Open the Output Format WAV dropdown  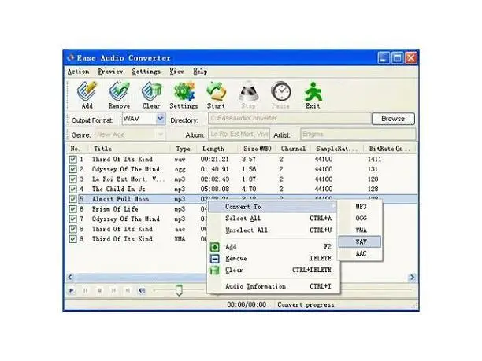tap(160, 119)
